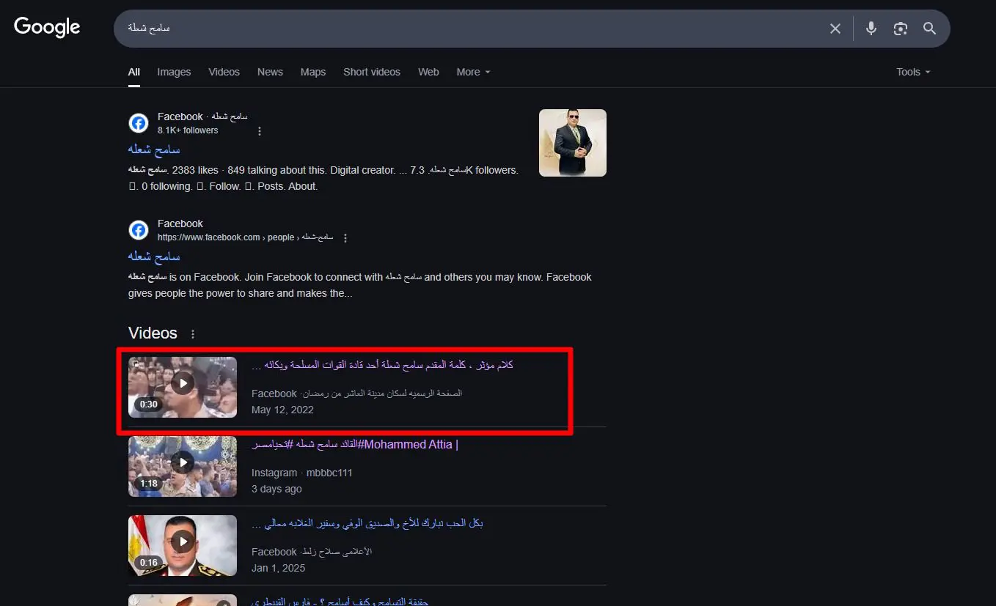
Task: Open the video titled بكل الحب نبارك للأخ
Action: [367, 523]
